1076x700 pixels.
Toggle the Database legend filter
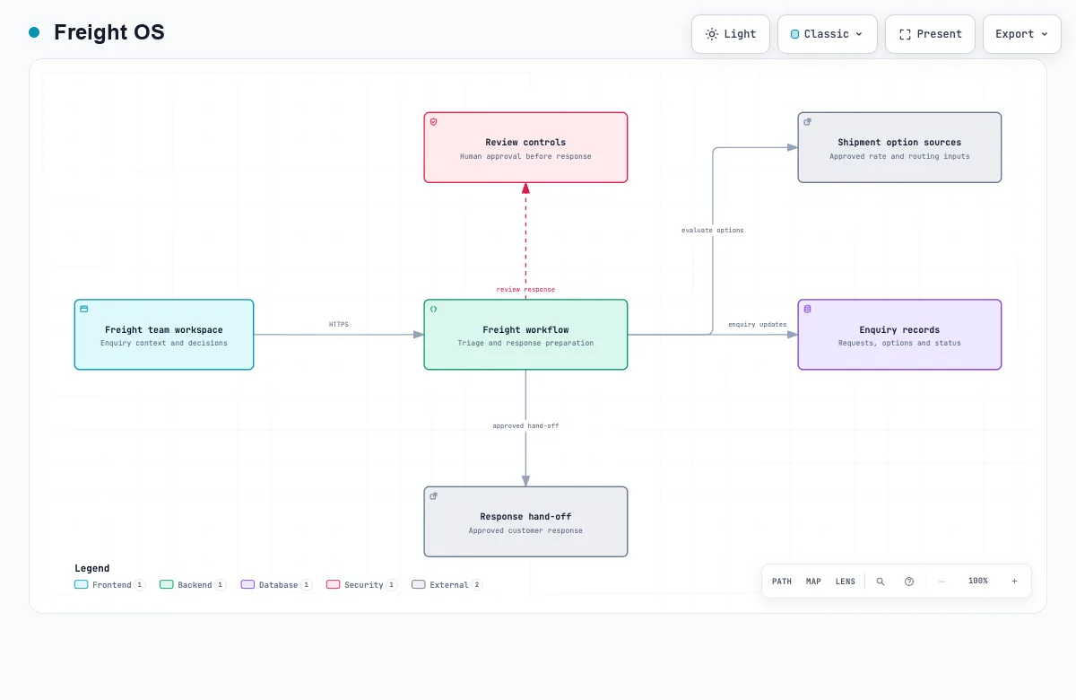[276, 585]
